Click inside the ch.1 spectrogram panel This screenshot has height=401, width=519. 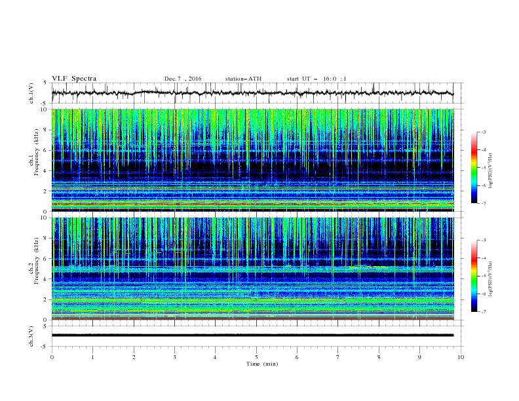[x=252, y=160]
